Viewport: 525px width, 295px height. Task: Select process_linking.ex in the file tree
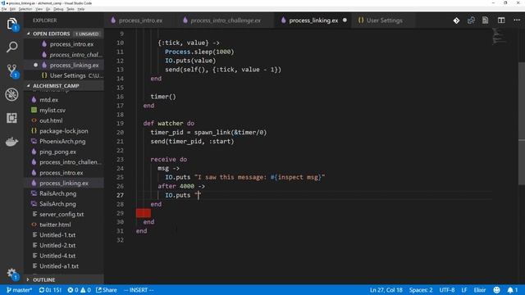(64, 184)
